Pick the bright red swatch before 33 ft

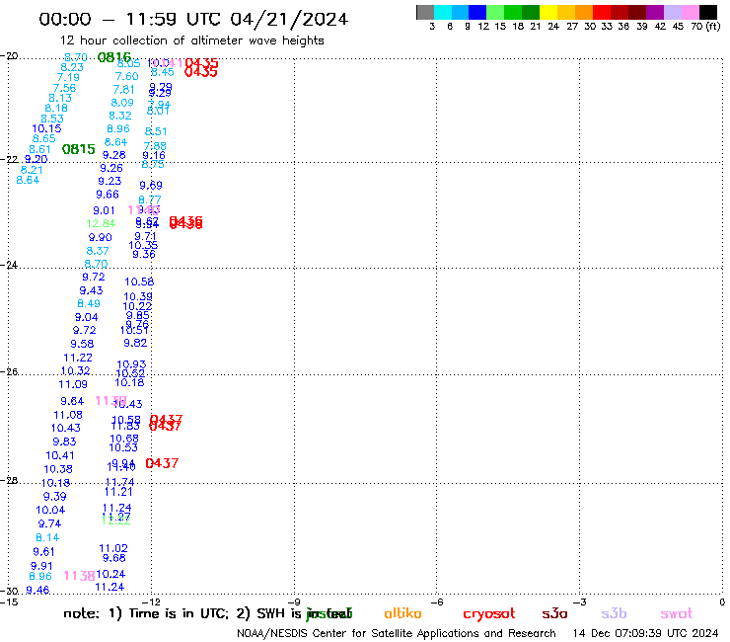(602, 12)
